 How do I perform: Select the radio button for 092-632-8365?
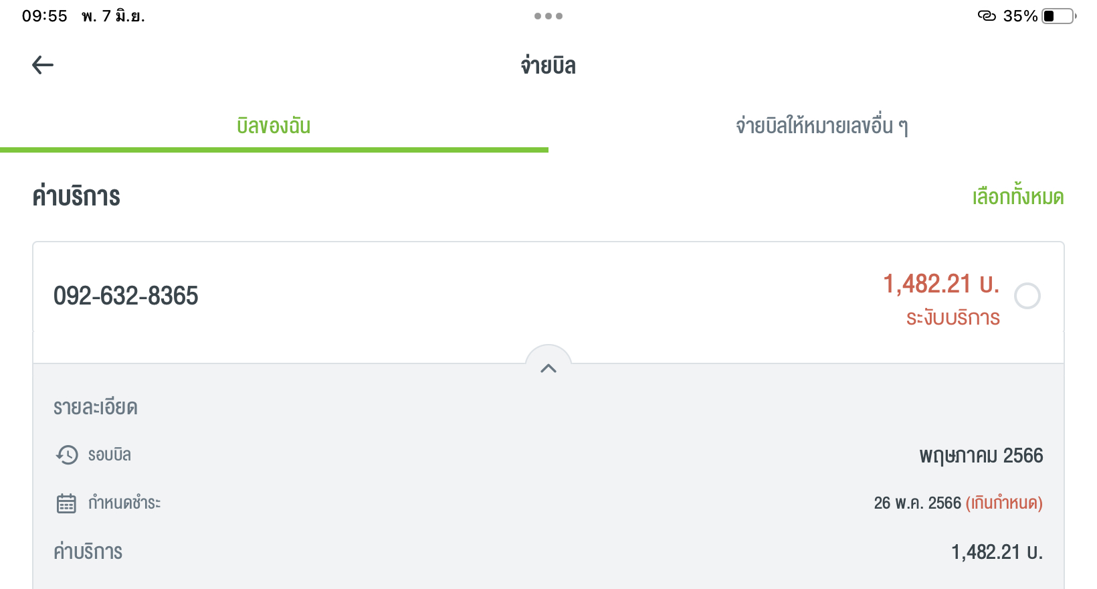click(1027, 296)
